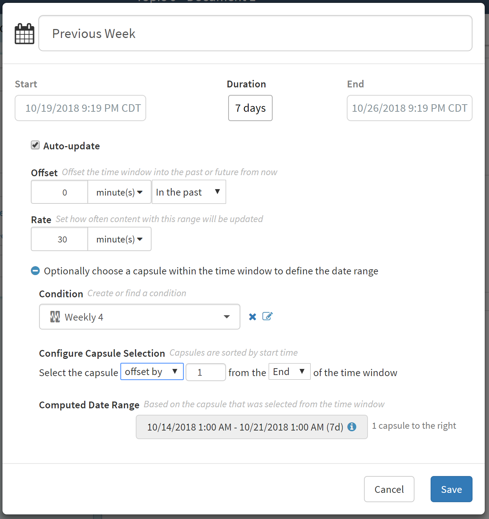The height and width of the screenshot is (519, 489).
Task: Click the Offset value field showing 0
Action: pos(60,192)
